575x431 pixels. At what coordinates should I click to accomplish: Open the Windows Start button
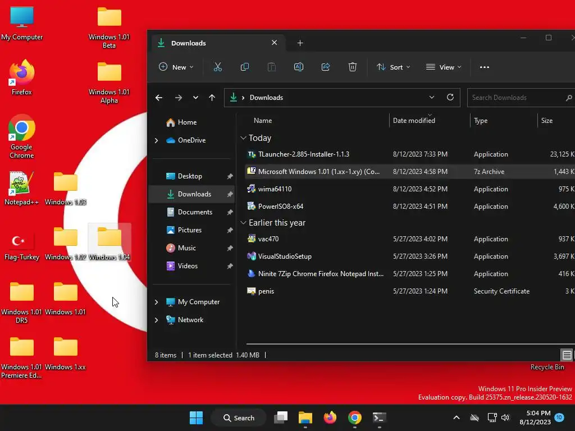[x=196, y=418]
